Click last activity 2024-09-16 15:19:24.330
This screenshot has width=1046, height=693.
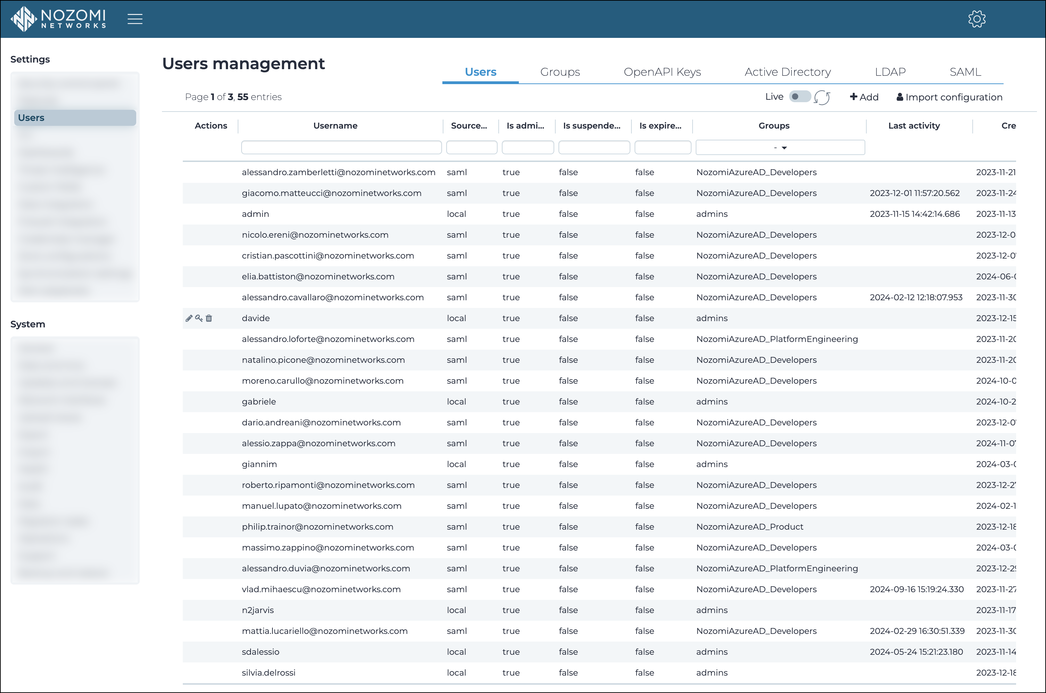tap(916, 589)
